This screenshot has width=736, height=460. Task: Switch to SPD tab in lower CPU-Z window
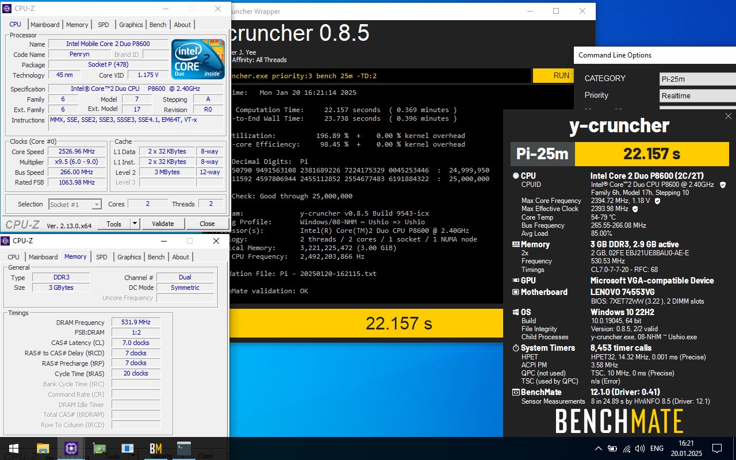102,257
